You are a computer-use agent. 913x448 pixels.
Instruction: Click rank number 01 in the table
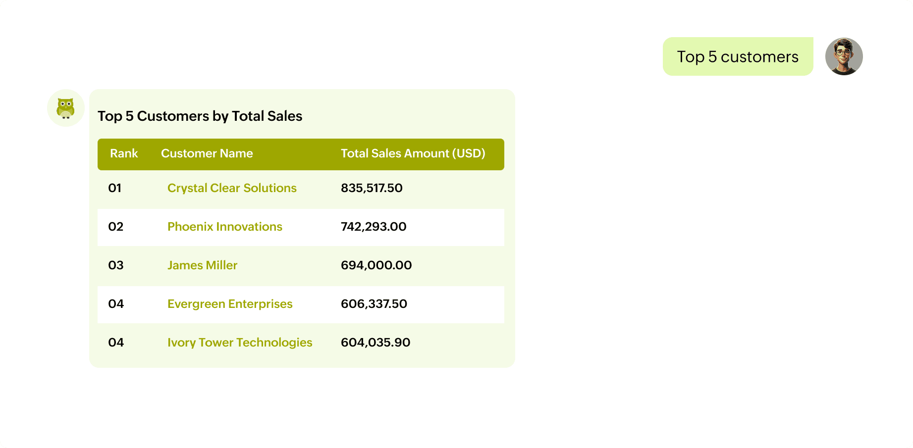(x=115, y=188)
